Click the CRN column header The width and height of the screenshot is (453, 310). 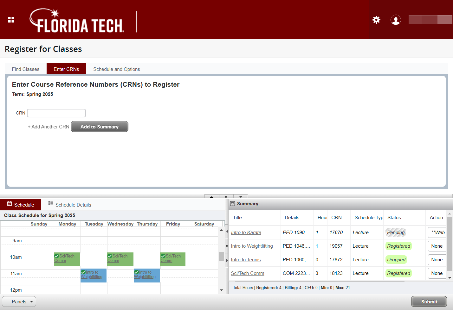339,218
